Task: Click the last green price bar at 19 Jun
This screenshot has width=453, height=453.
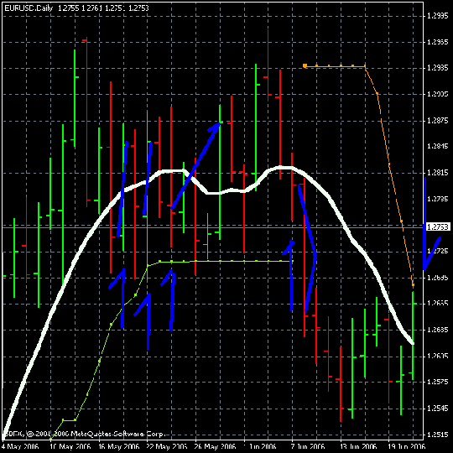Action: pos(413,336)
